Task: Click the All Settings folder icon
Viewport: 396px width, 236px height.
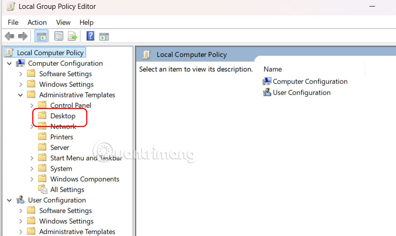Action: (42, 189)
